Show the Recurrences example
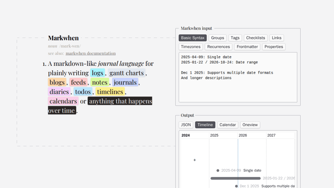Screen dimensions: 334x188 tap(218, 47)
